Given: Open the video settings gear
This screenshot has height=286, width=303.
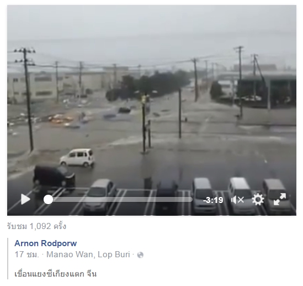Looking at the screenshot, I should tap(258, 200).
